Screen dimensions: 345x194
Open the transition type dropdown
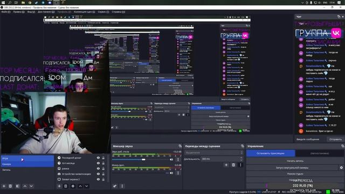point(214,153)
